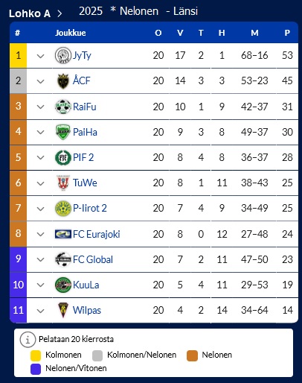
Task: Click the JyTy team logo
Action: pyautogui.click(x=63, y=55)
